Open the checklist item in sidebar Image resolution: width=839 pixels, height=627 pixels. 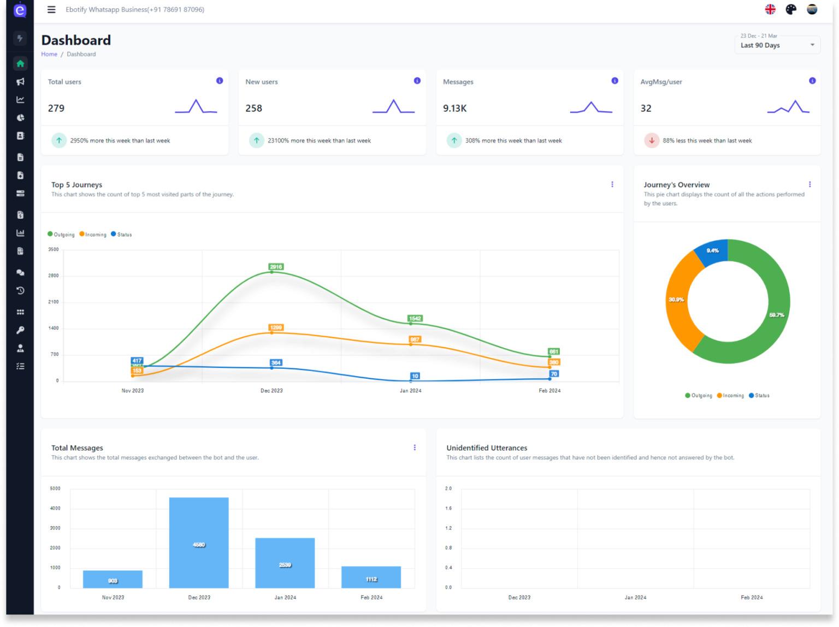[20, 366]
